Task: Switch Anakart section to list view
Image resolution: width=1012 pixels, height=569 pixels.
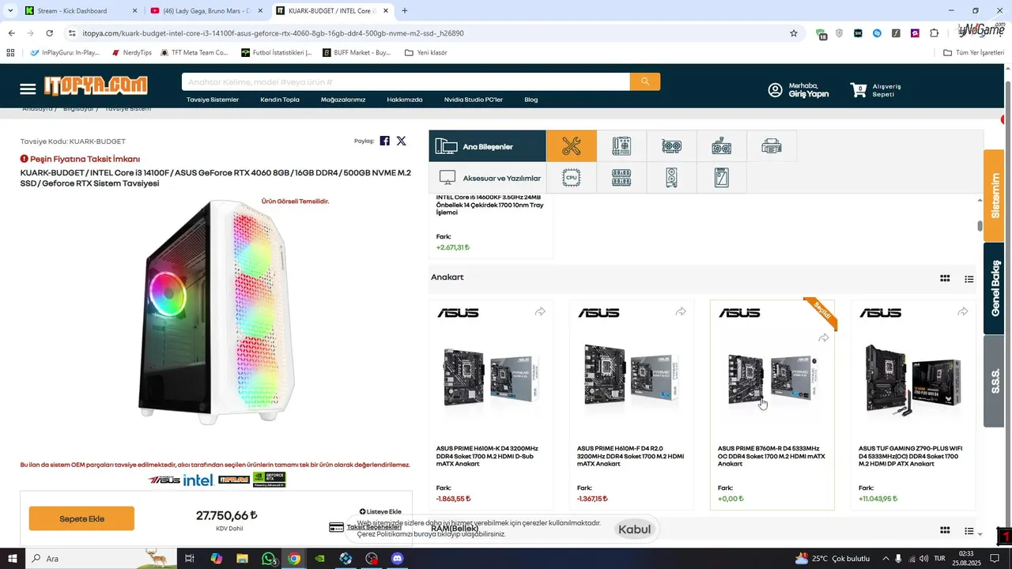Action: (969, 279)
